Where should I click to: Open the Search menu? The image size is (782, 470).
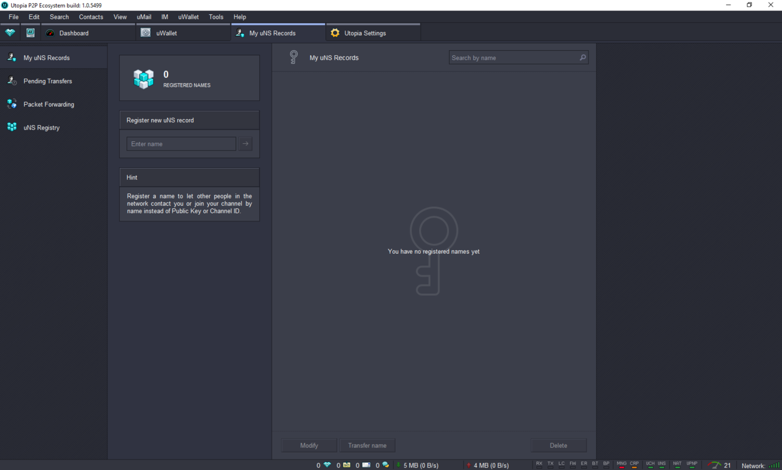click(59, 17)
